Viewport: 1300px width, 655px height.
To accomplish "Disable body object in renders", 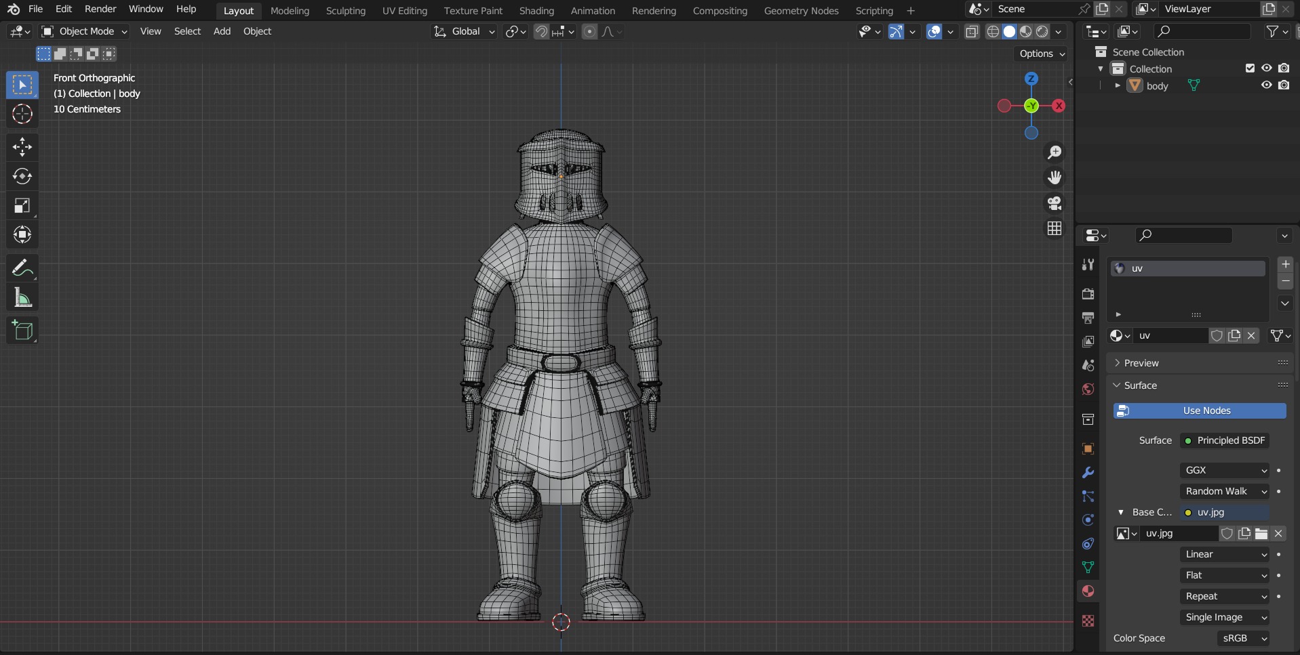I will tap(1284, 85).
